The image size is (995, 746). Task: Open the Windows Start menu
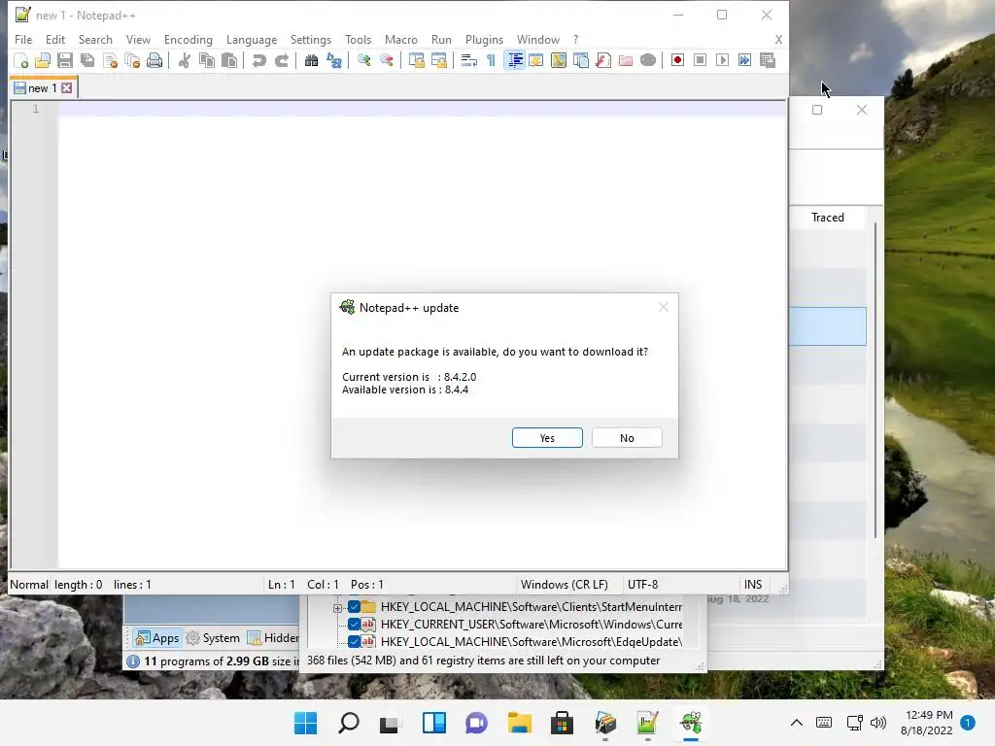point(305,723)
